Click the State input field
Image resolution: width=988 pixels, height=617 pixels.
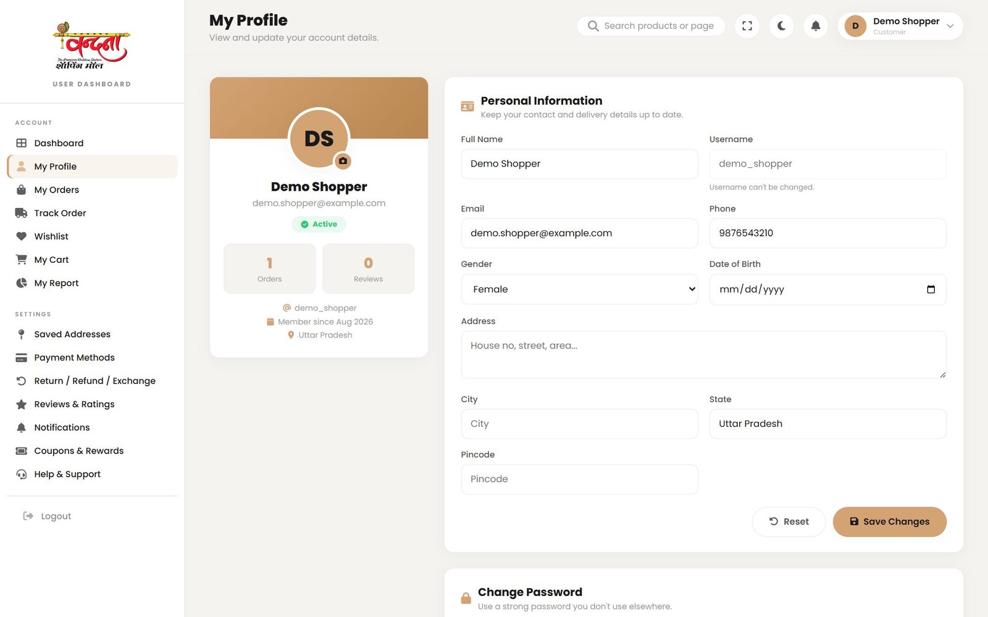tap(827, 424)
